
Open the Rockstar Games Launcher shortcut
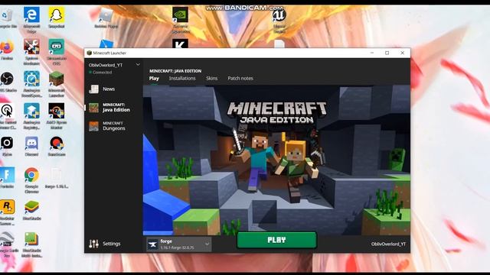tap(7, 212)
